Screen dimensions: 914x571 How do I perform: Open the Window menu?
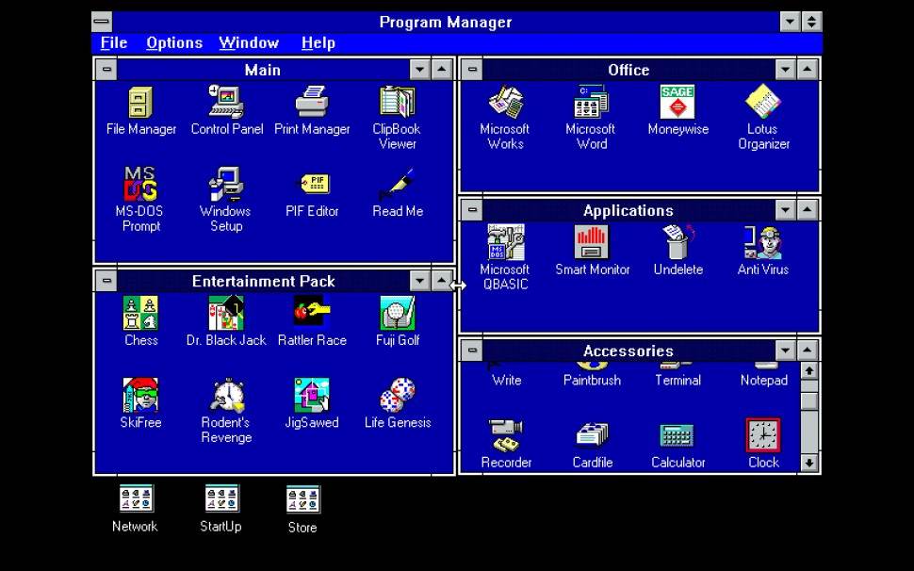point(249,43)
